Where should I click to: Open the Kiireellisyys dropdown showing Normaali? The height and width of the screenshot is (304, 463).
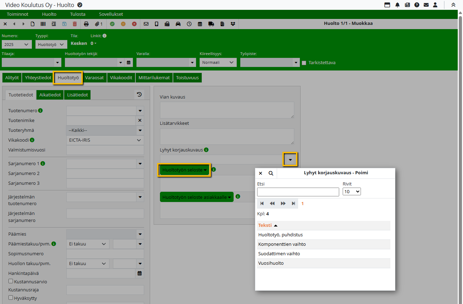(218, 62)
